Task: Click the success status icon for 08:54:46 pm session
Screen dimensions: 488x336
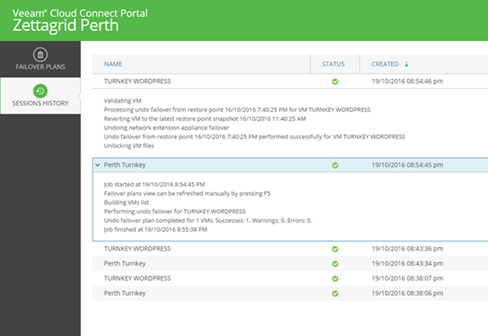Action: point(335,82)
